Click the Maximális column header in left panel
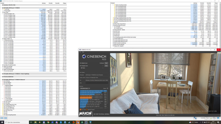Image resolution: width=221 pixels, height=124 pixels. click(57, 3)
